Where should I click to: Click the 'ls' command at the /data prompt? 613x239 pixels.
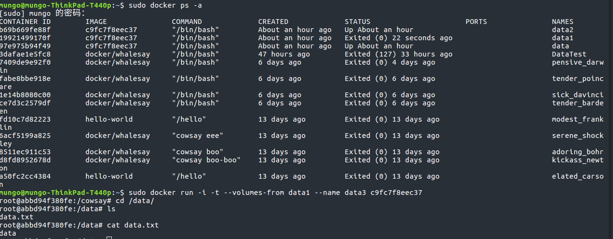pyautogui.click(x=111, y=209)
